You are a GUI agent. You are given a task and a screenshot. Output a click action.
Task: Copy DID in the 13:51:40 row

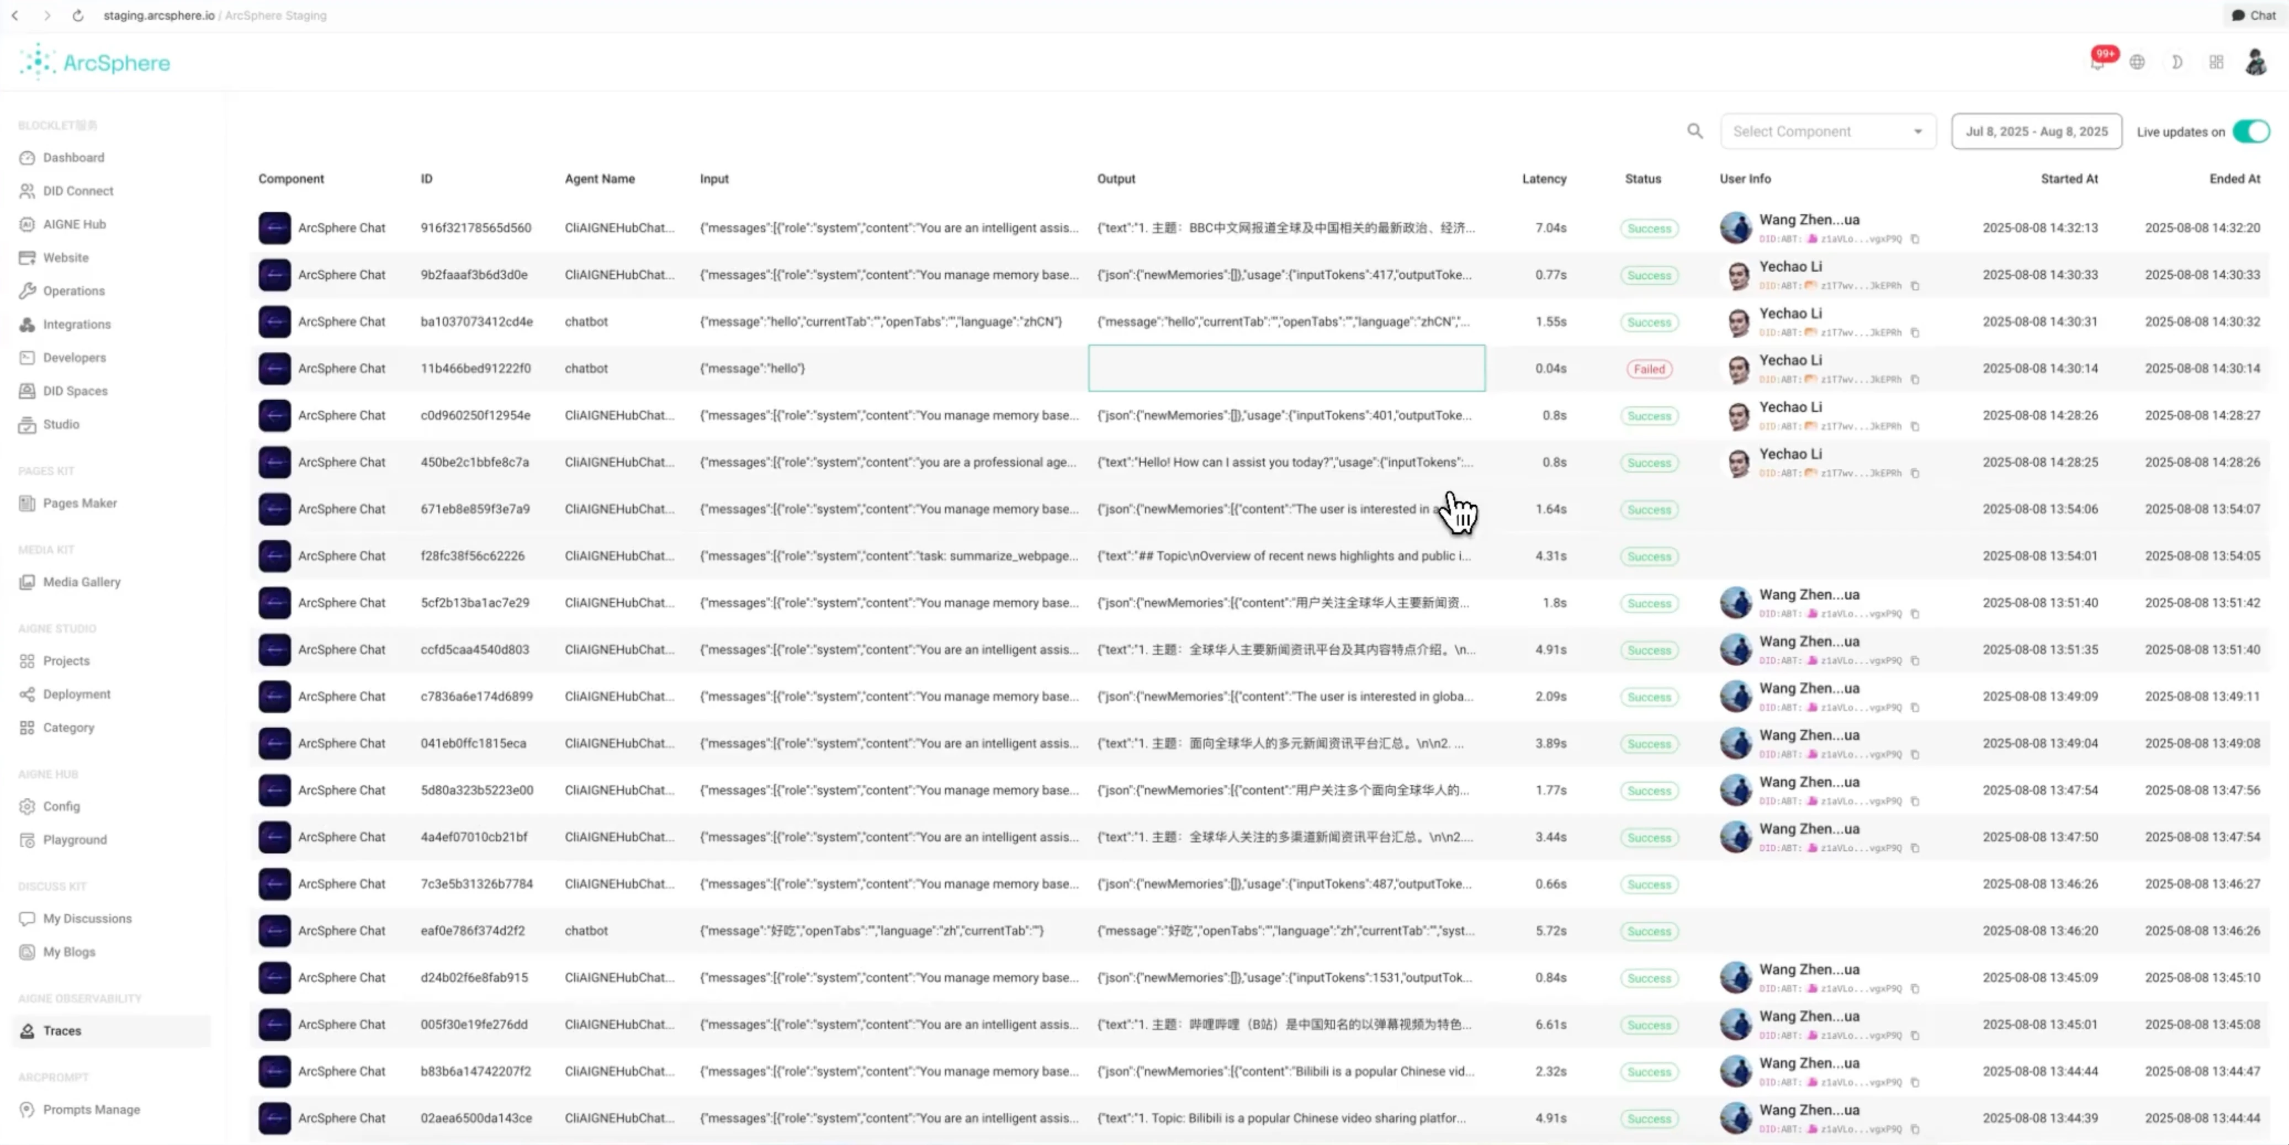1915,614
